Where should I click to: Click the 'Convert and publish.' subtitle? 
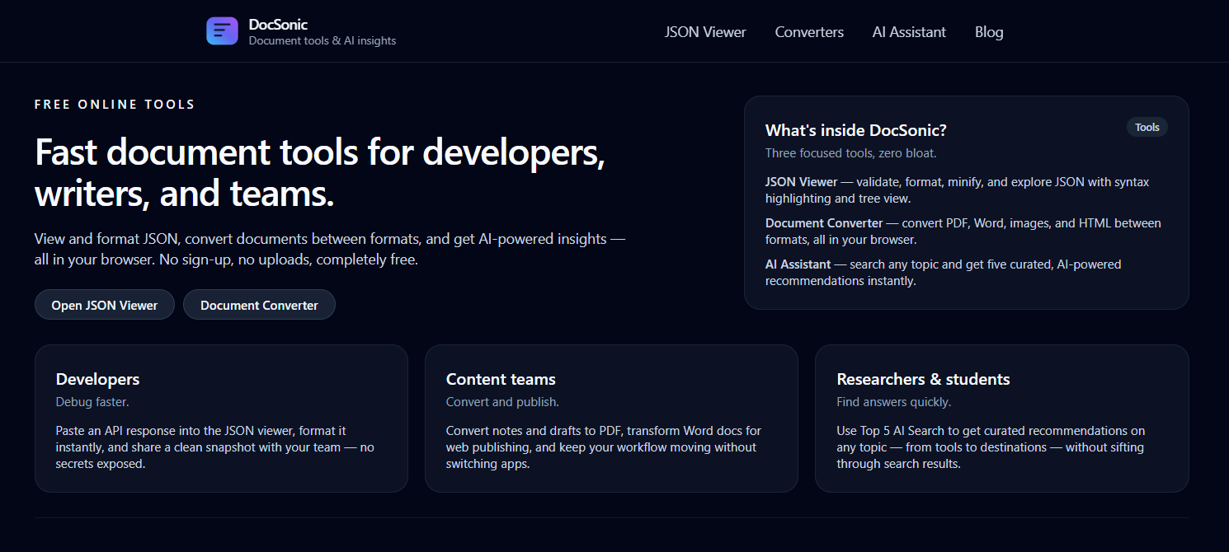coord(502,402)
